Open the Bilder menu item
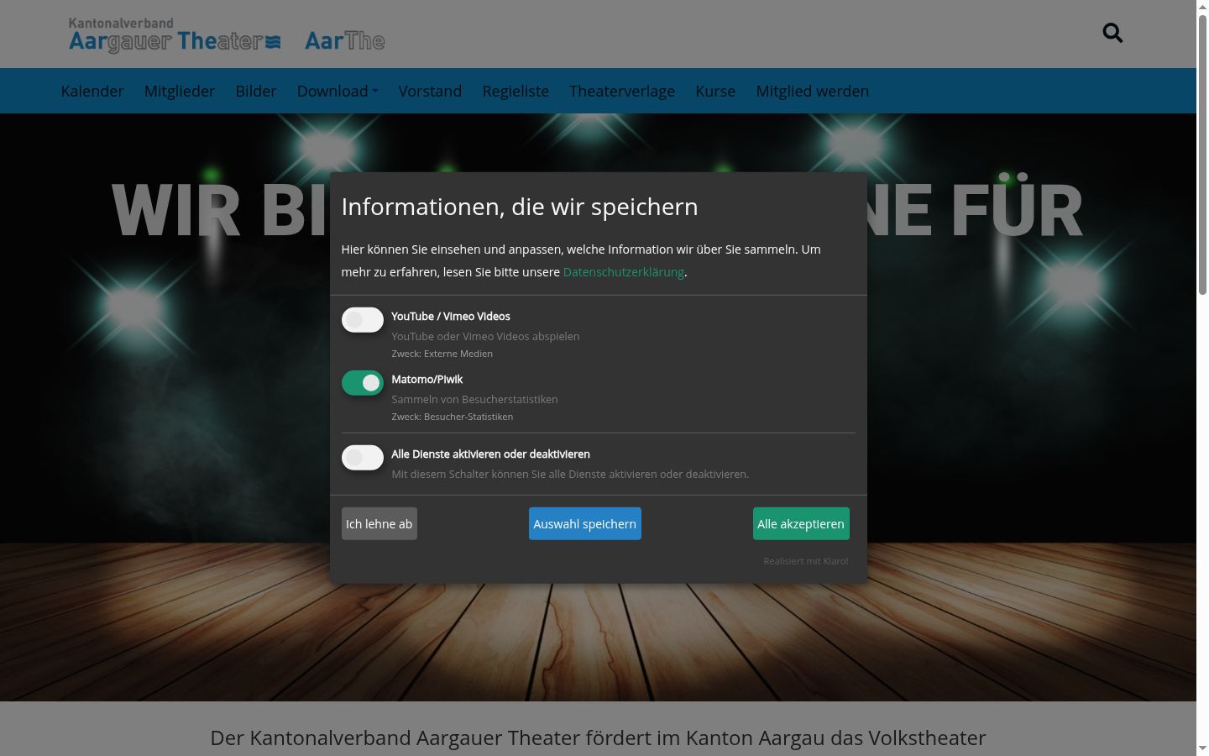 pyautogui.click(x=256, y=91)
